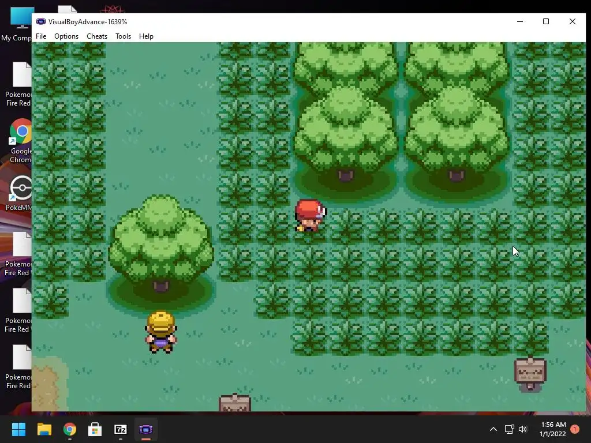Select the PokeMMO desktop shortcut
This screenshot has width=591, height=443.
point(20,193)
